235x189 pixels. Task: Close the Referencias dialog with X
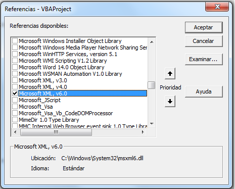(217, 7)
